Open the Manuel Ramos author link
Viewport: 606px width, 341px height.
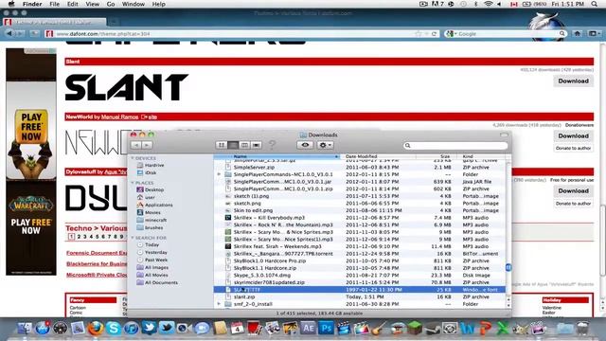click(x=119, y=117)
